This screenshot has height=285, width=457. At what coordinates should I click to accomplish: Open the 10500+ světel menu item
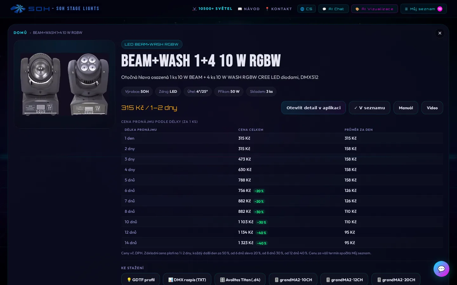pyautogui.click(x=212, y=9)
